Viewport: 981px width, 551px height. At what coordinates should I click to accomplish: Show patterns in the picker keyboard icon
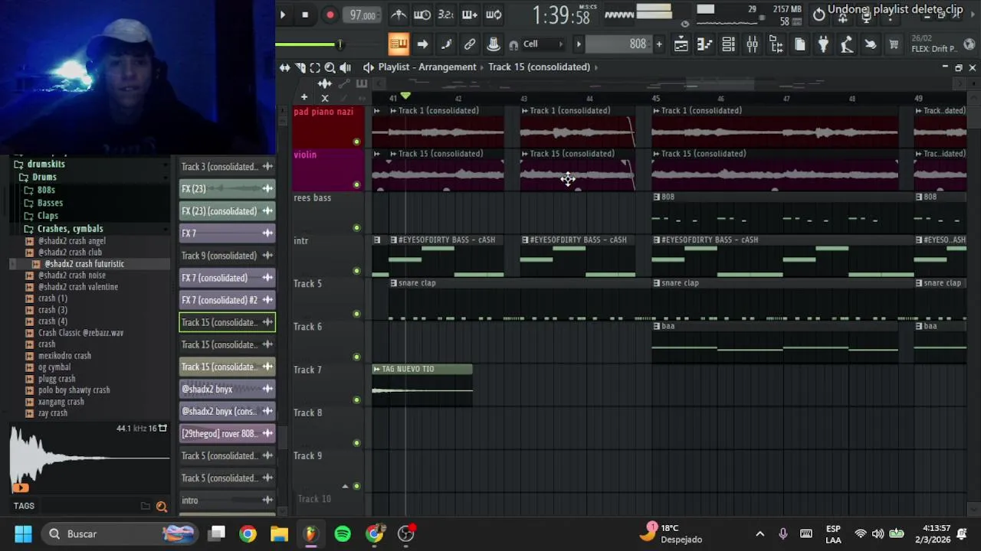[362, 83]
